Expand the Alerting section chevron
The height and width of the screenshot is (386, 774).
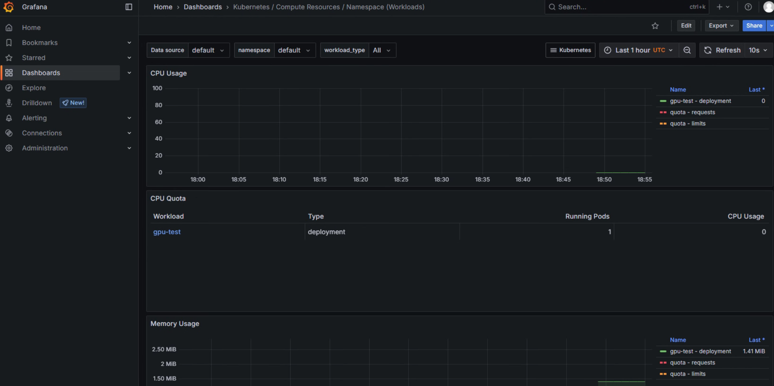[x=129, y=118]
